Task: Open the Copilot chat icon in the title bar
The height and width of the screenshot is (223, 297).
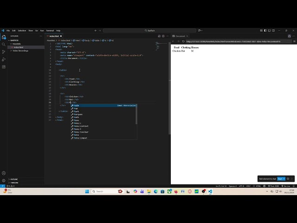Action: [x=199, y=30]
